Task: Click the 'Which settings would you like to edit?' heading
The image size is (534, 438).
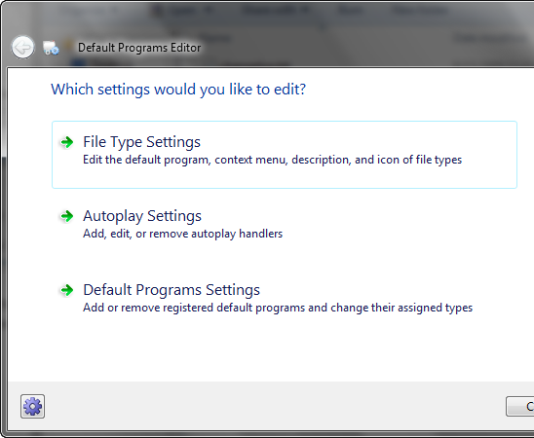Action: (178, 90)
